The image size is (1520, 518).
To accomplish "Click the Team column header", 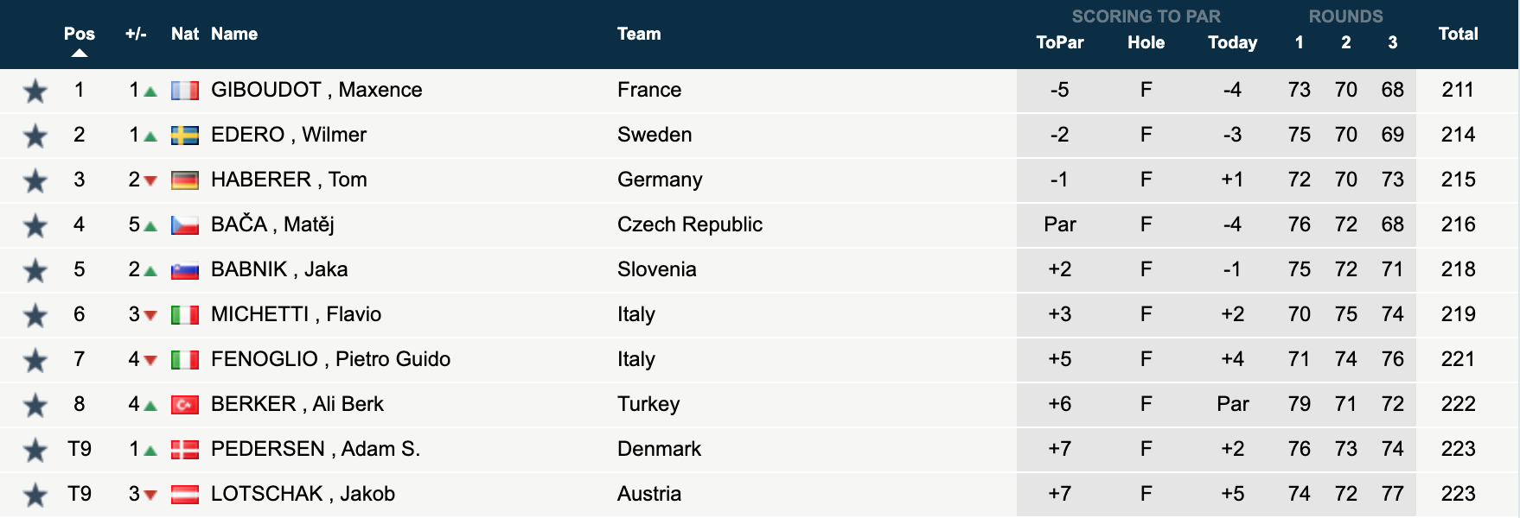I will [639, 34].
